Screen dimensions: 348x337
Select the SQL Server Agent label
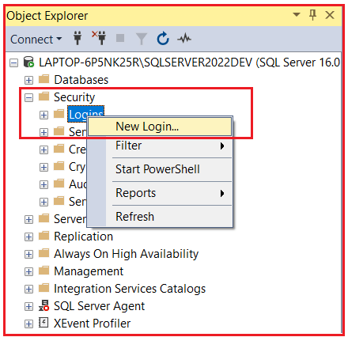(100, 306)
